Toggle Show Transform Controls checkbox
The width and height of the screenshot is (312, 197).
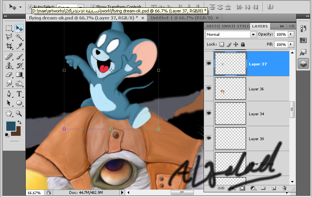pos(93,7)
